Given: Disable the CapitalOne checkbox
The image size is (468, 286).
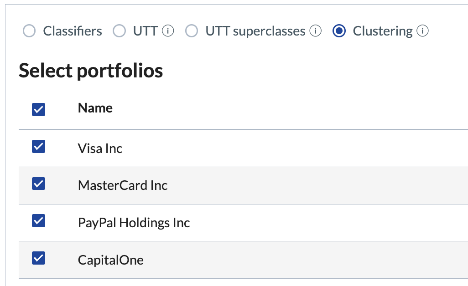Looking at the screenshot, I should point(38,258).
